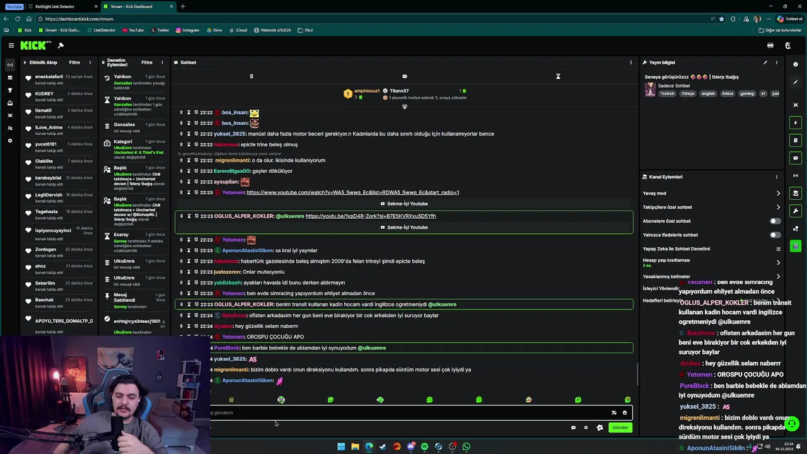The height and width of the screenshot is (454, 807).
Task: Toggle the wrench channel actions widget
Action: (796, 211)
